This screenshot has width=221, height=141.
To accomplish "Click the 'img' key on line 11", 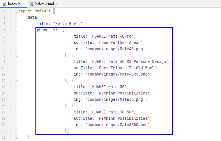I will [x=77, y=74].
